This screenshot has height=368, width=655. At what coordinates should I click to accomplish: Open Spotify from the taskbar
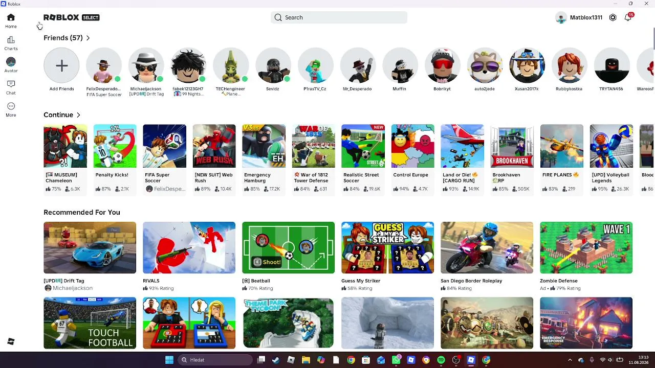click(x=441, y=360)
